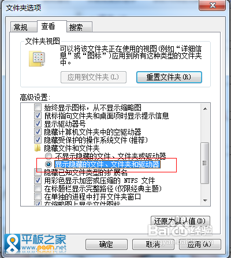Close the 文件夹选项 dialog with X
Screen dimensions: 231x258
[x=213, y=5]
